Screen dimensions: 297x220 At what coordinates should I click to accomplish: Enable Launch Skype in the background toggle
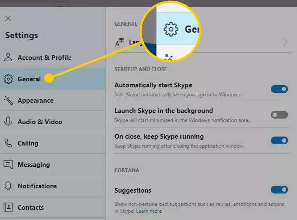click(x=279, y=115)
